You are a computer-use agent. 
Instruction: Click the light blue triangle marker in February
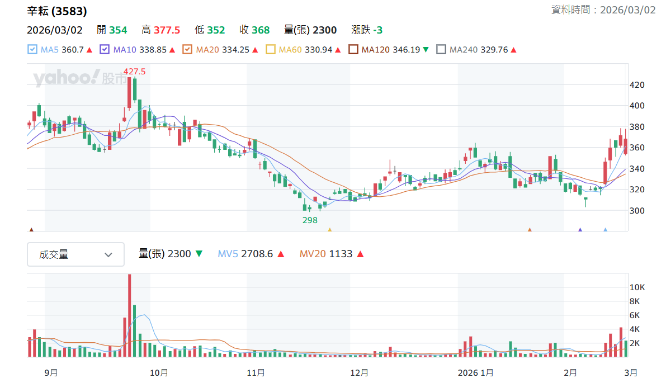605,230
